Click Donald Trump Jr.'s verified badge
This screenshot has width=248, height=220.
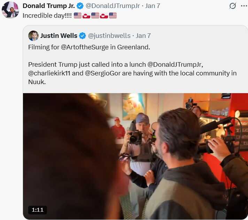pos(80,6)
